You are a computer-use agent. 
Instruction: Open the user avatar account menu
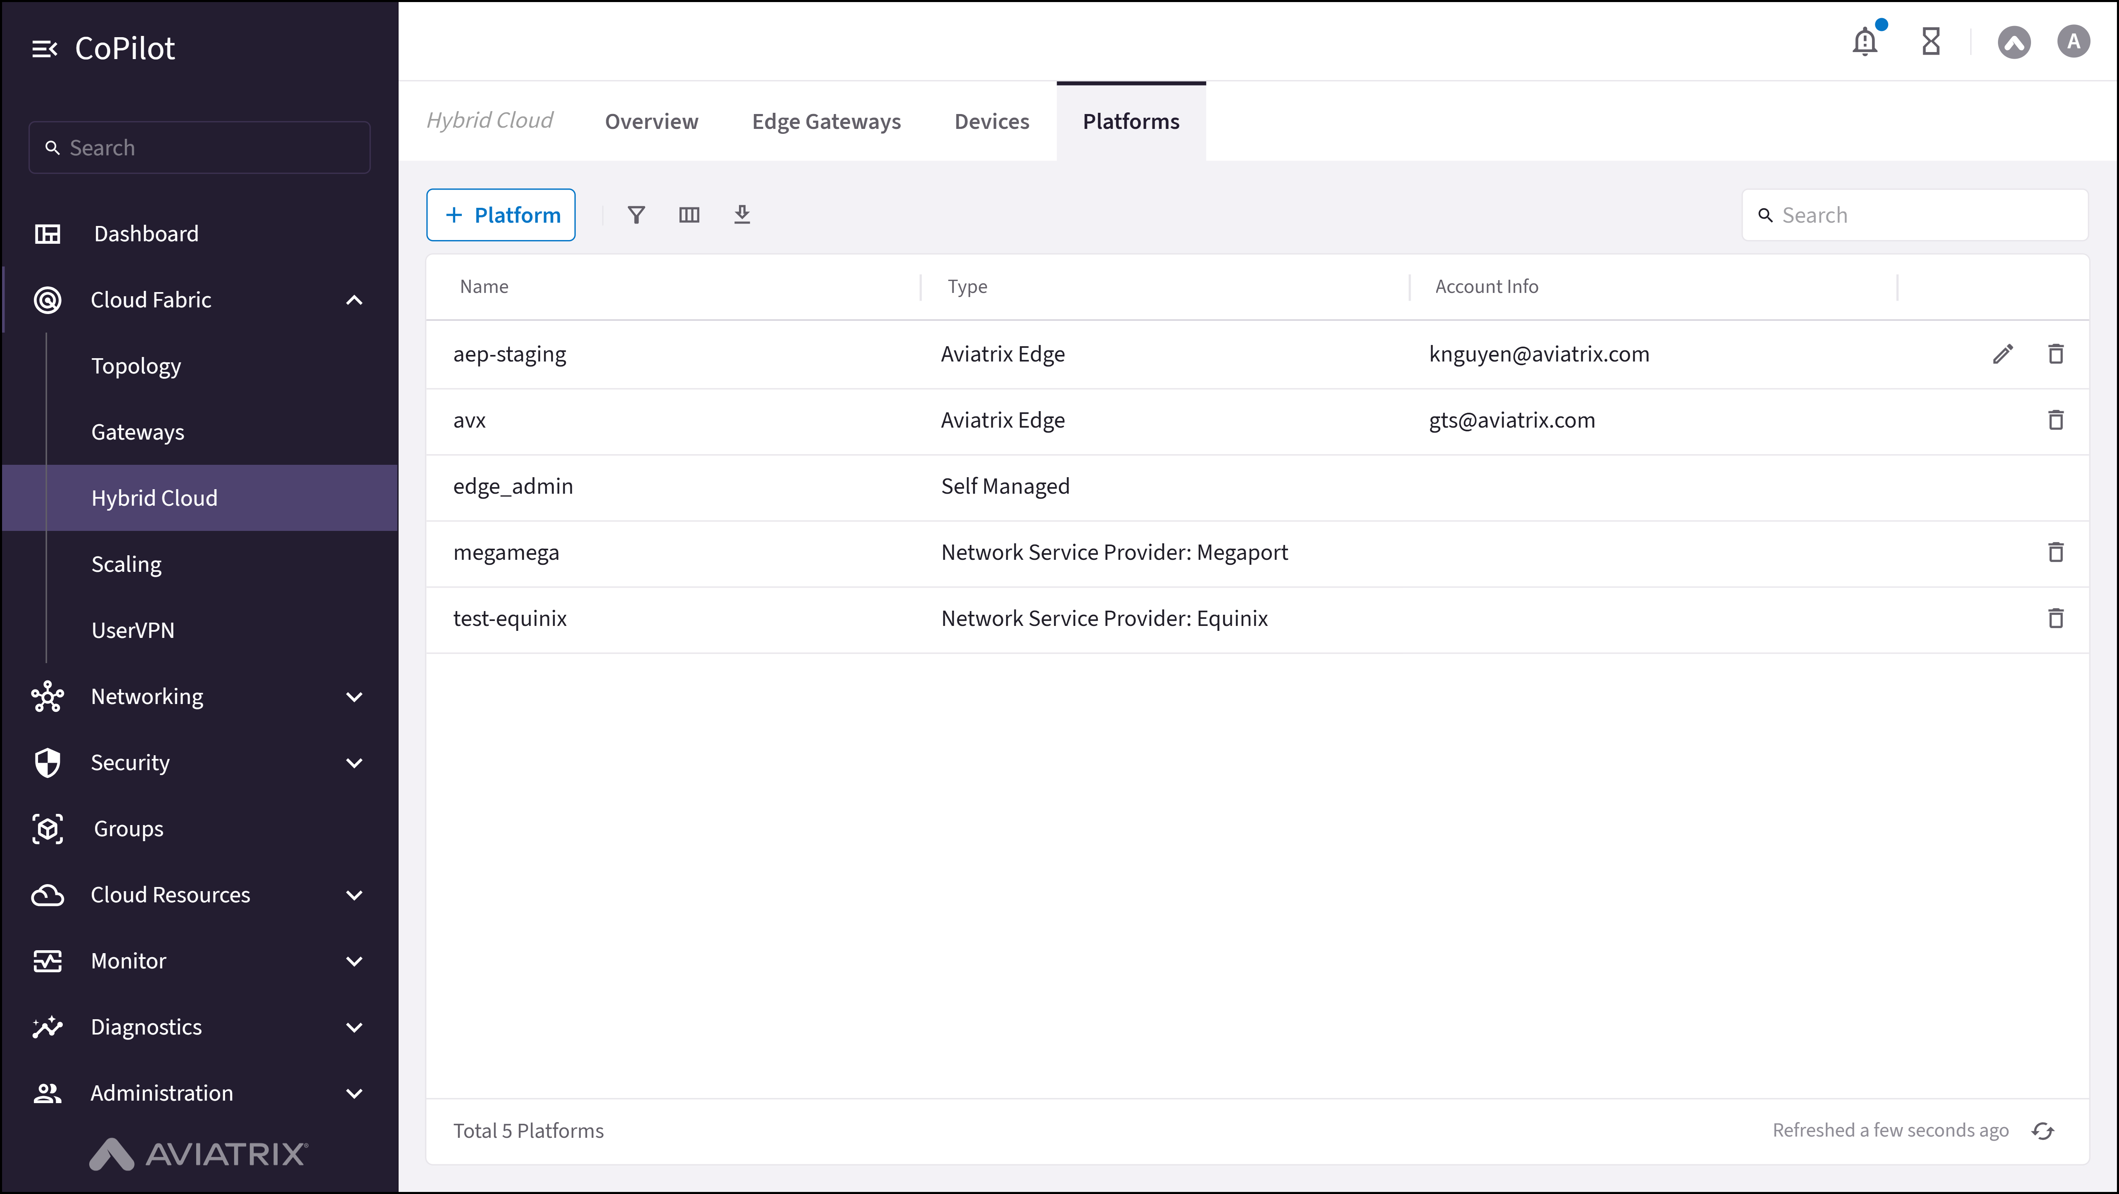2073,42
